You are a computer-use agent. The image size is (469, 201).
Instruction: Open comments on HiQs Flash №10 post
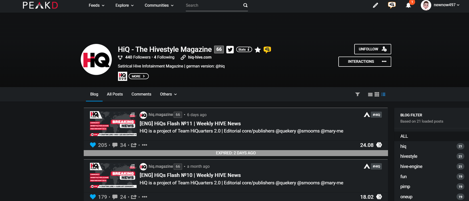115,197
